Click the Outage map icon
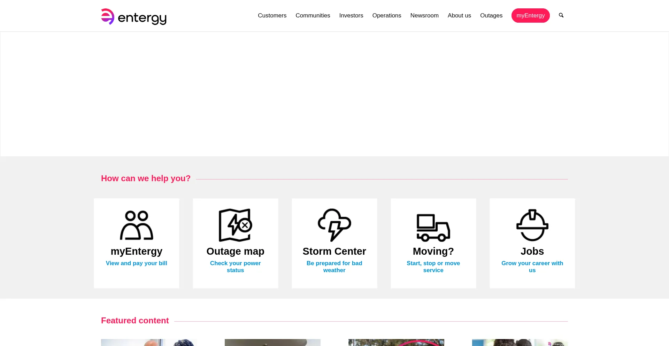Viewport: 669px width, 346px height. tap(235, 225)
